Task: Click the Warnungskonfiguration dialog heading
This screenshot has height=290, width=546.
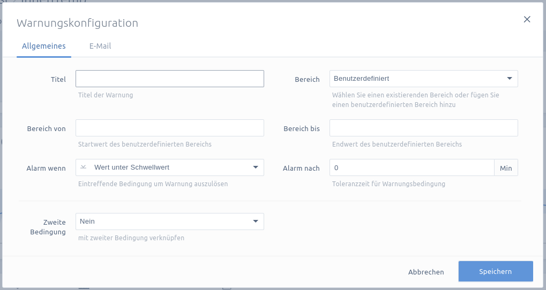Action: click(77, 23)
